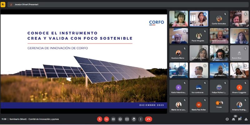The height and width of the screenshot is (125, 250).
Task: Start presenting your screen
Action: (127, 119)
